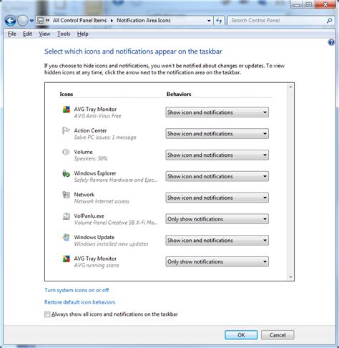The image size is (339, 348).
Task: Click the Network icon in list
Action: point(66,195)
